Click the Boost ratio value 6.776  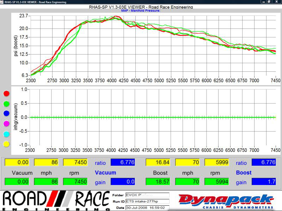[264, 162]
